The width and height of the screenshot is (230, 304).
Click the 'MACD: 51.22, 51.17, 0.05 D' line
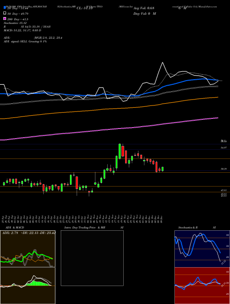[x=22, y=30]
